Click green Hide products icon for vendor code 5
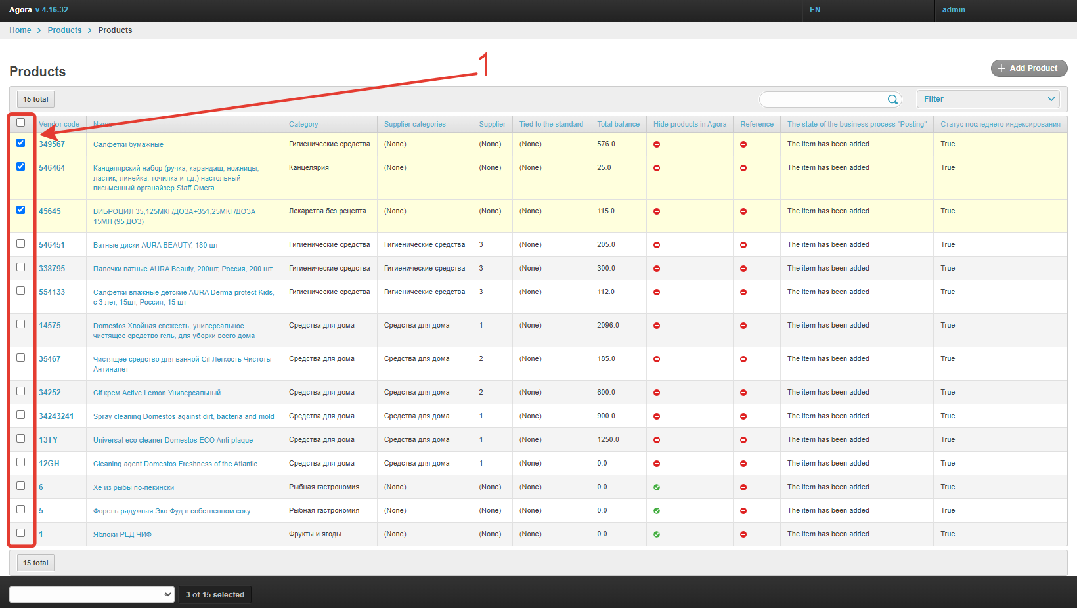Viewport: 1077px width, 608px height. [x=657, y=511]
